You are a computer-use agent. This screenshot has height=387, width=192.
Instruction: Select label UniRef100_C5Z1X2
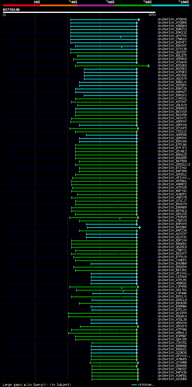point(172,132)
